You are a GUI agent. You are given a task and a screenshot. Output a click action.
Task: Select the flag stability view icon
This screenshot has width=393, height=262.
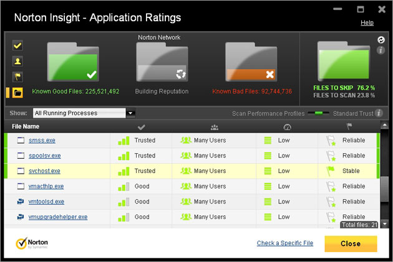tap(17, 77)
